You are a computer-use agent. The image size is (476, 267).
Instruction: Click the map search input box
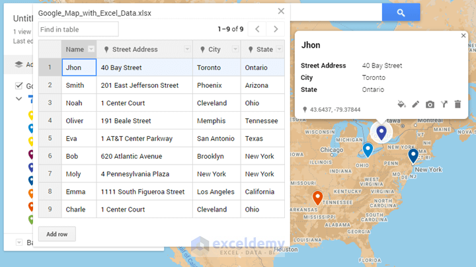[x=336, y=13]
